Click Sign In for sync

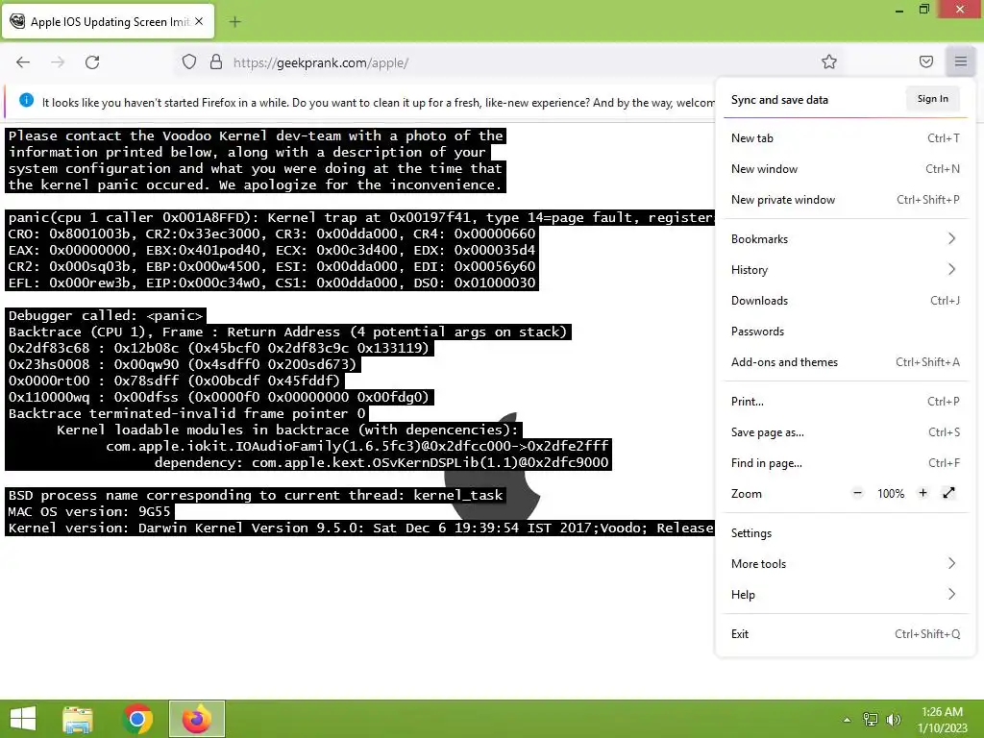pyautogui.click(x=932, y=99)
